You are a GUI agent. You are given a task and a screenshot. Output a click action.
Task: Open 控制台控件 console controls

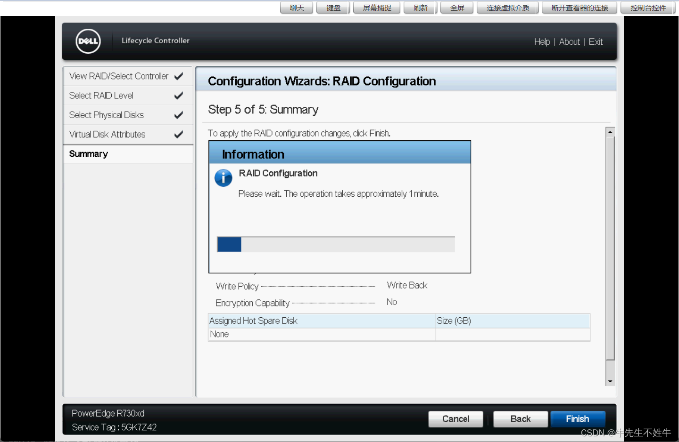[648, 8]
